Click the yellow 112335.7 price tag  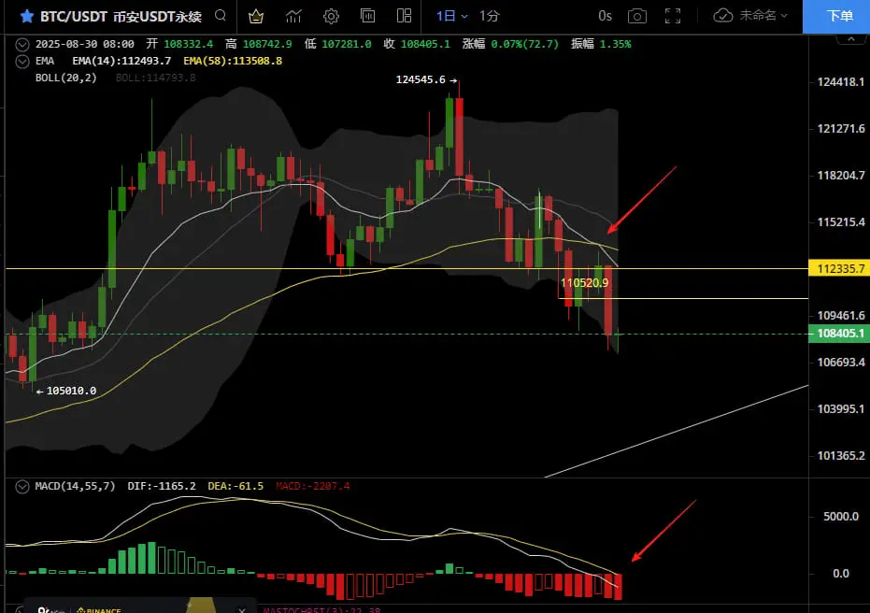839,268
